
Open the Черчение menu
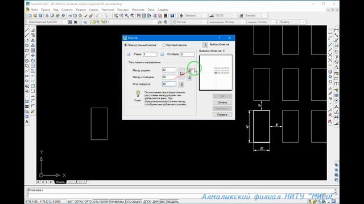107,10
